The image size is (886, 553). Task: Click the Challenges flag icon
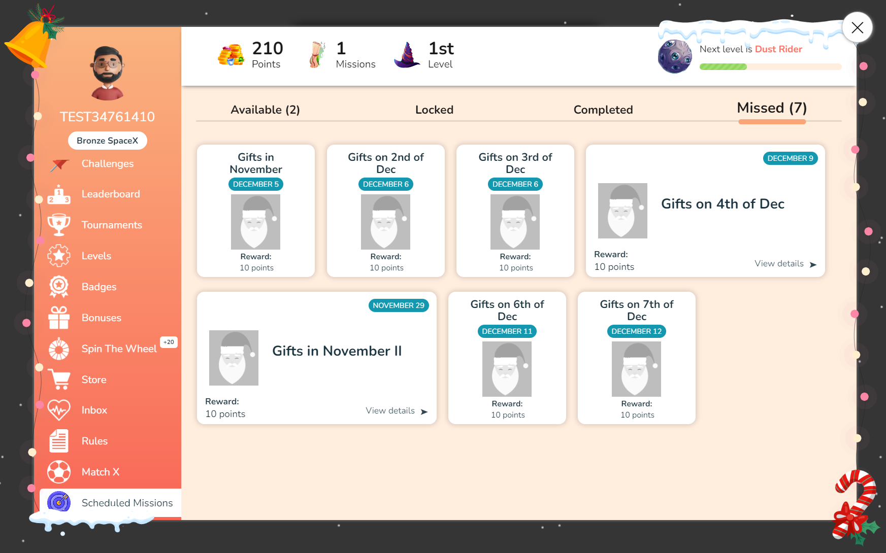[x=59, y=164]
